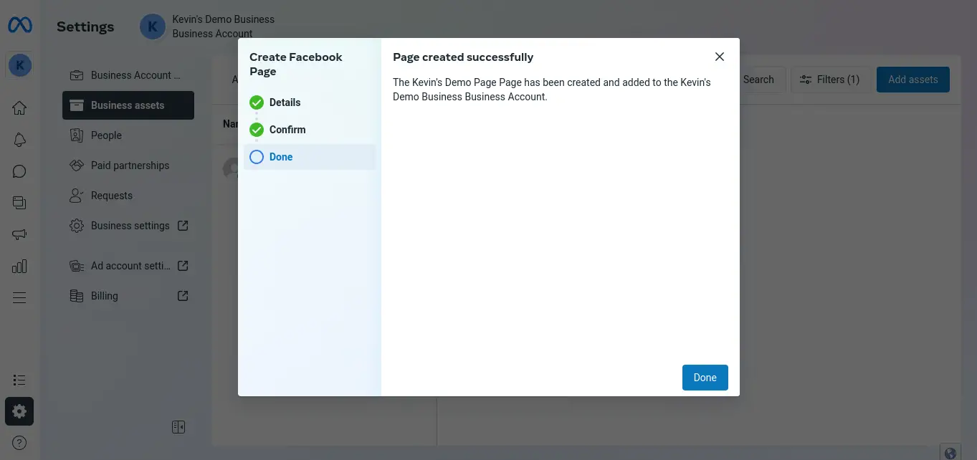Click the Meta logo icon
Viewport: 977px width, 460px height.
(19, 26)
